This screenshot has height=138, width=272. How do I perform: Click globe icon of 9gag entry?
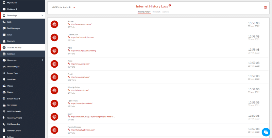[x=54, y=51]
